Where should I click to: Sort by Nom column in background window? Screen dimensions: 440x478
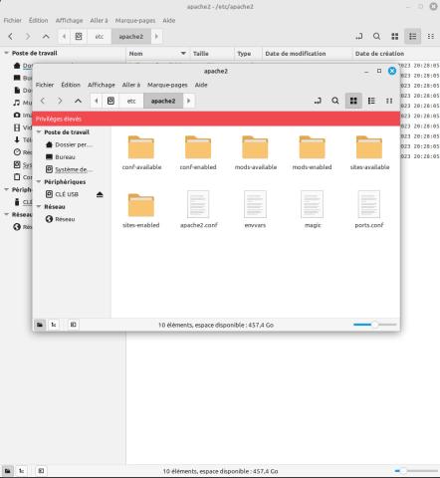point(158,54)
